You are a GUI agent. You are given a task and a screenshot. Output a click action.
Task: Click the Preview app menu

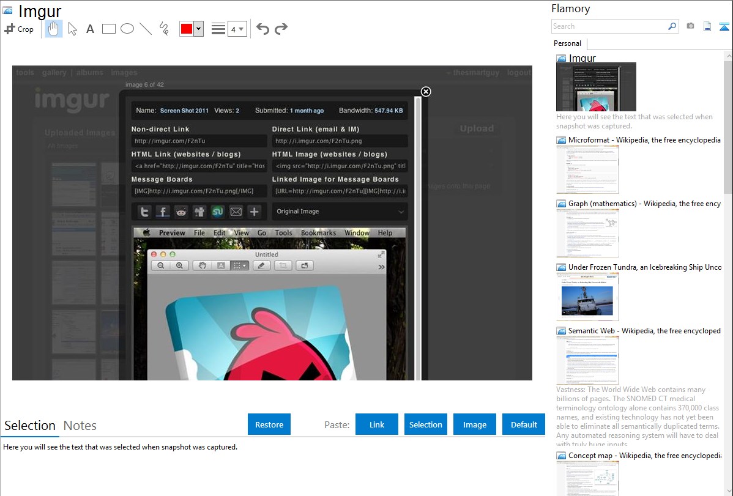172,233
